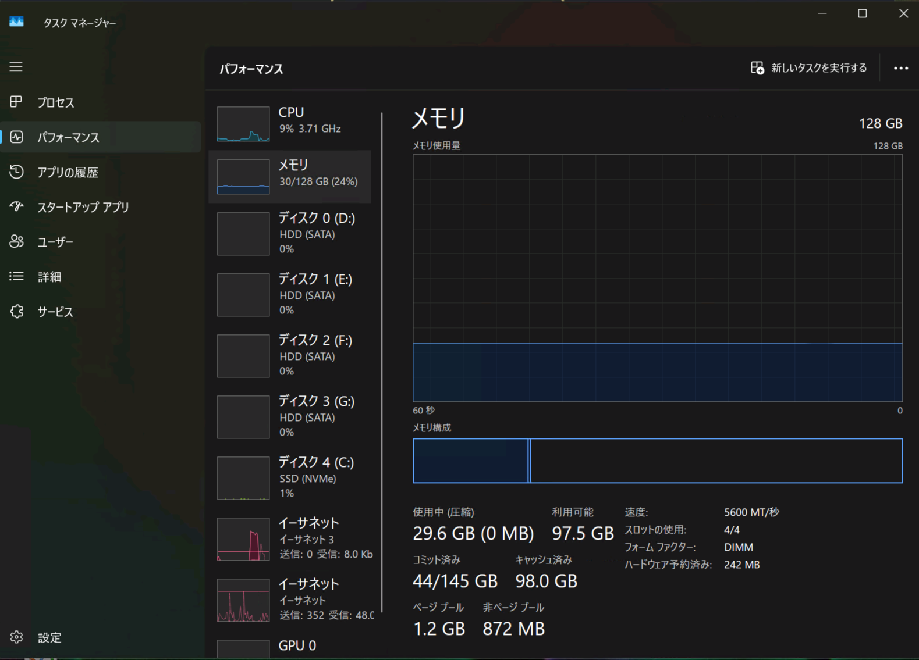The image size is (919, 660).
Task: Open App history (アプリの履歴) icon
Action: [16, 172]
